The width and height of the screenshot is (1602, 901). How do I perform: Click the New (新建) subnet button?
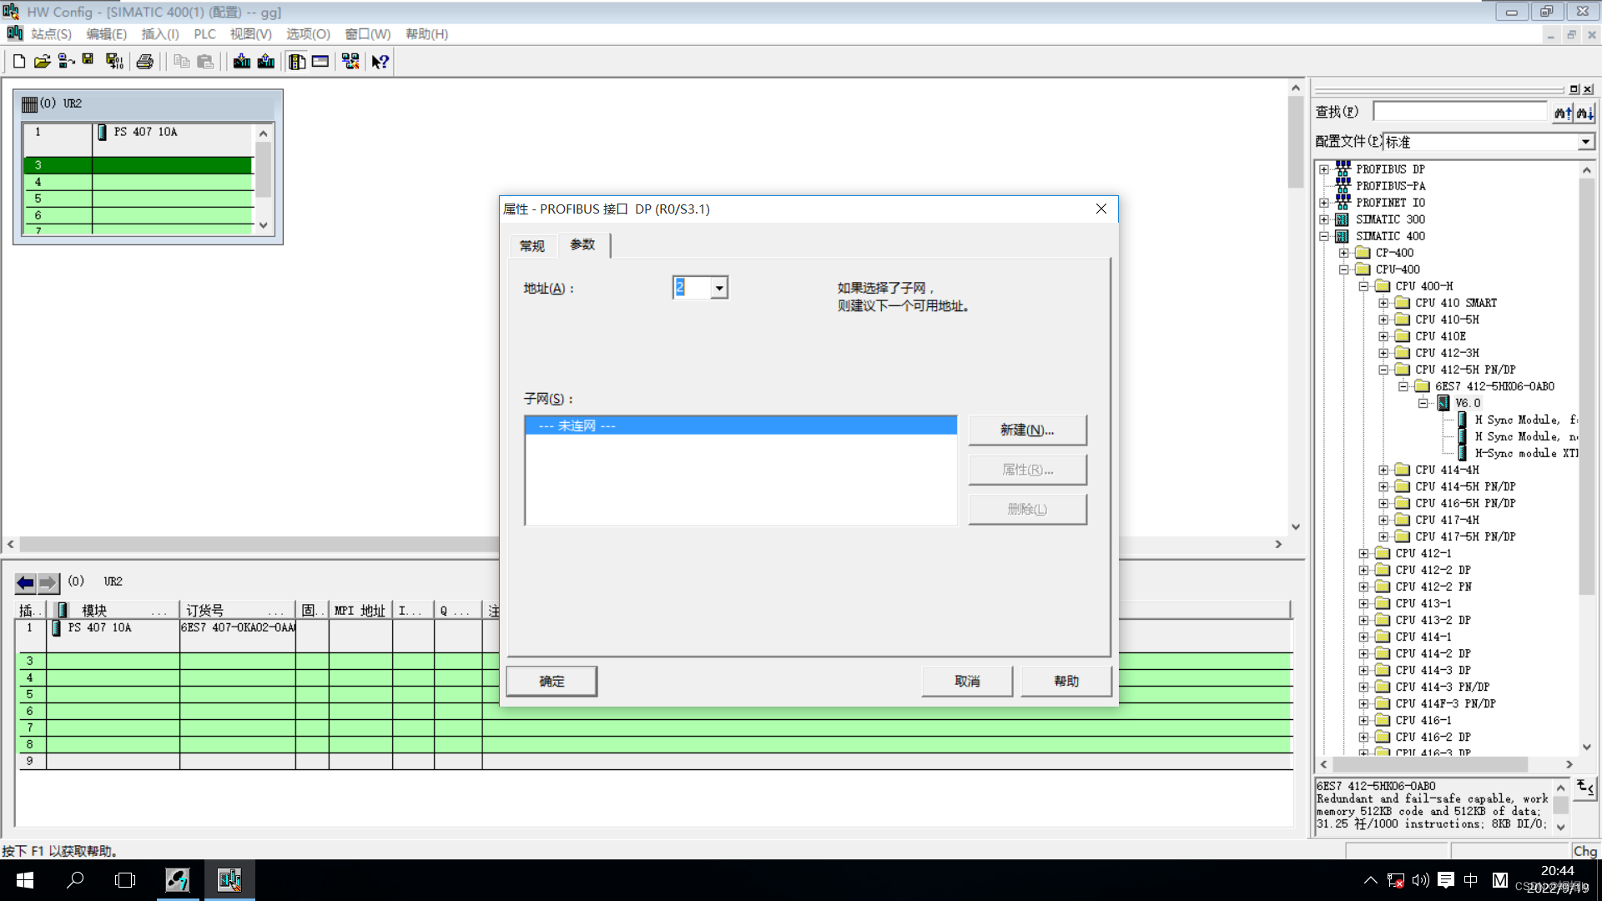(x=1027, y=430)
